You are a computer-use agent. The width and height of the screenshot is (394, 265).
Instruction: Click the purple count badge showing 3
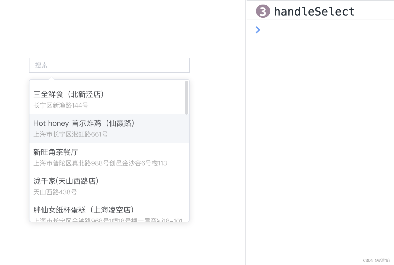tap(263, 11)
